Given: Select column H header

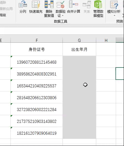Looking at the screenshot, I should 106,40.
